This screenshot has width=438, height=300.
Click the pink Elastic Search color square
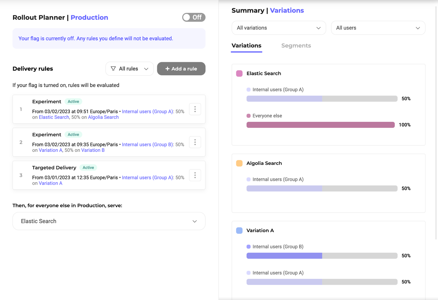pyautogui.click(x=239, y=73)
